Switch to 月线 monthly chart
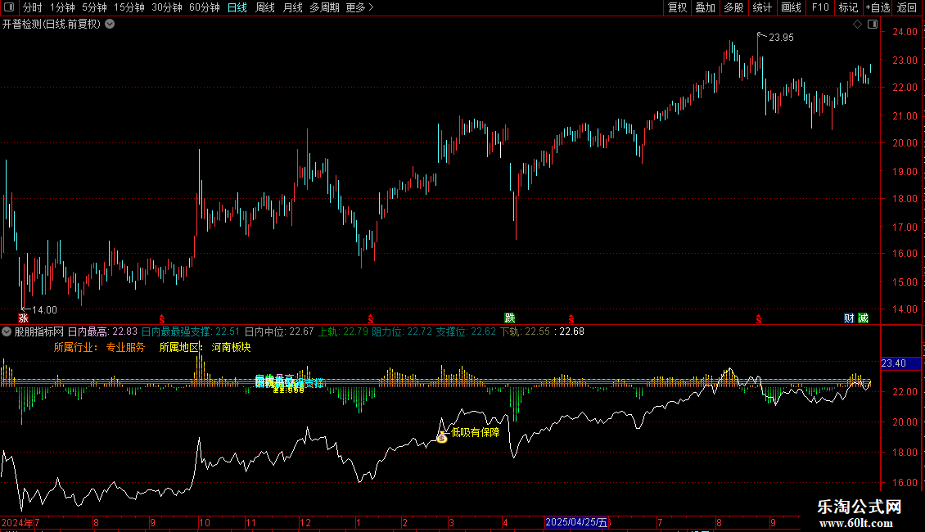This screenshot has width=925, height=532. pos(292,7)
